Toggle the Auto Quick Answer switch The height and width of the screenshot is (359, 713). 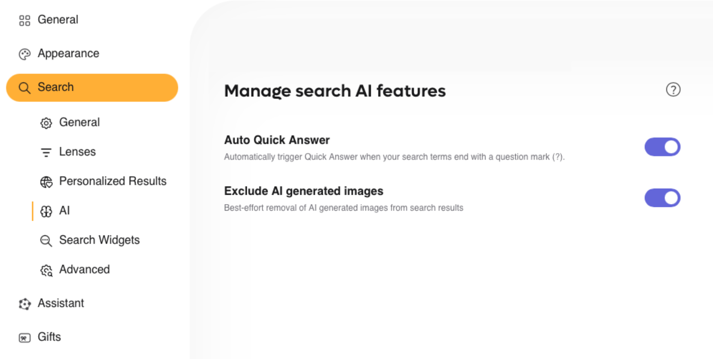[x=662, y=147]
